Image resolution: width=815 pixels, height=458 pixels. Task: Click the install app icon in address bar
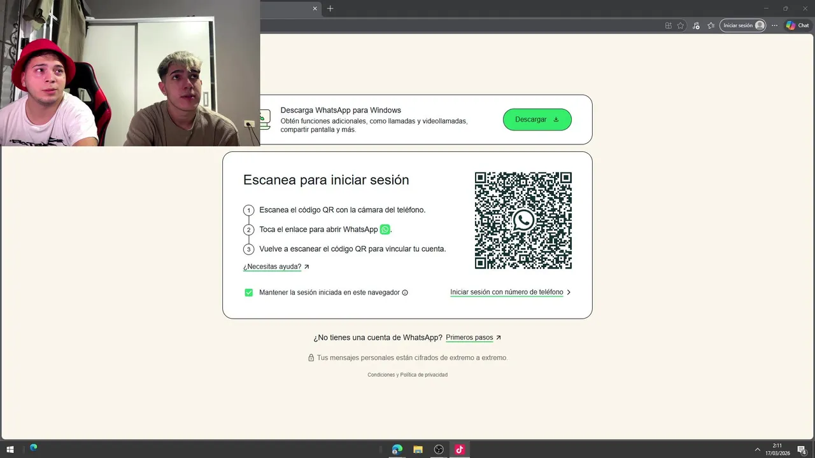point(668,25)
